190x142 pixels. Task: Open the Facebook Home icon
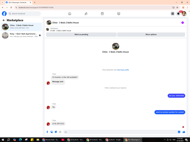70,14
